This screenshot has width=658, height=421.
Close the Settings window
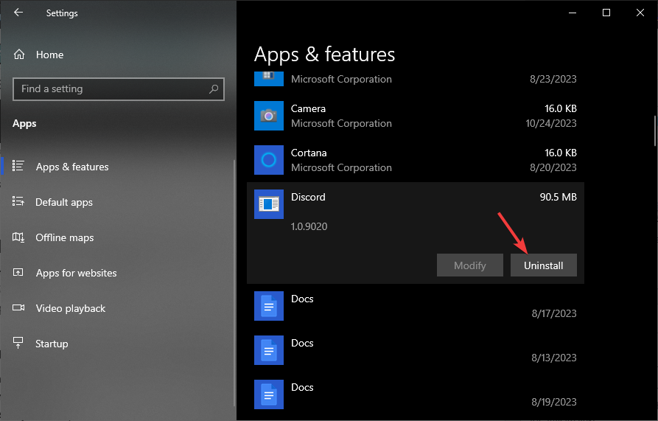(640, 13)
